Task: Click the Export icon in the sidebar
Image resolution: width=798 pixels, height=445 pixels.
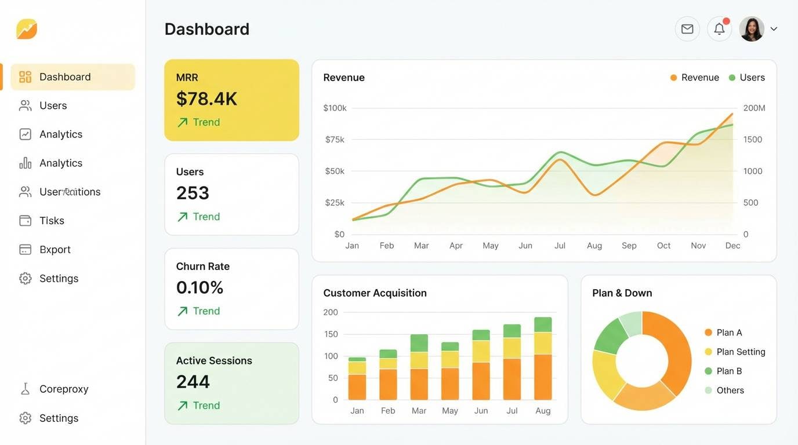Action: coord(25,249)
